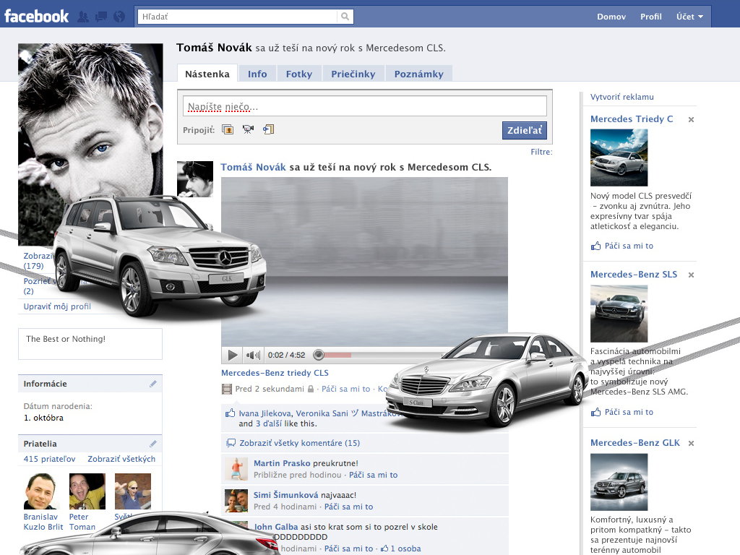
Task: Click Simi Šimunková's comment avatar
Action: click(x=236, y=501)
